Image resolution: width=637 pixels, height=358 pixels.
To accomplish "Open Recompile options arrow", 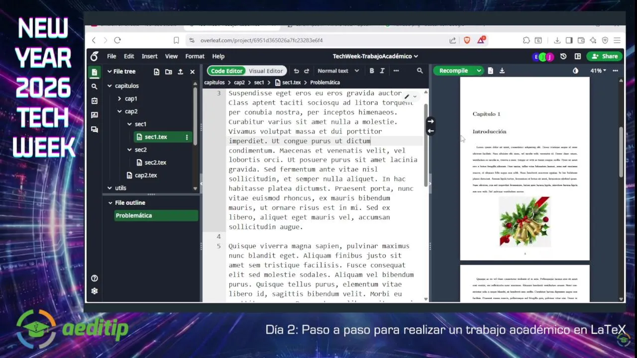I will [479, 71].
